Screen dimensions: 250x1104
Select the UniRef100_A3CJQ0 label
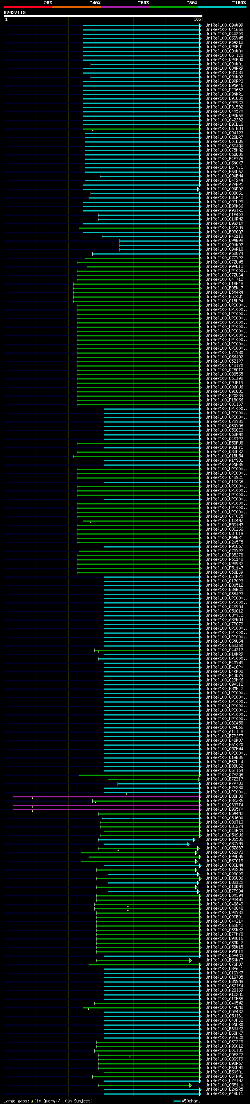coord(224,146)
